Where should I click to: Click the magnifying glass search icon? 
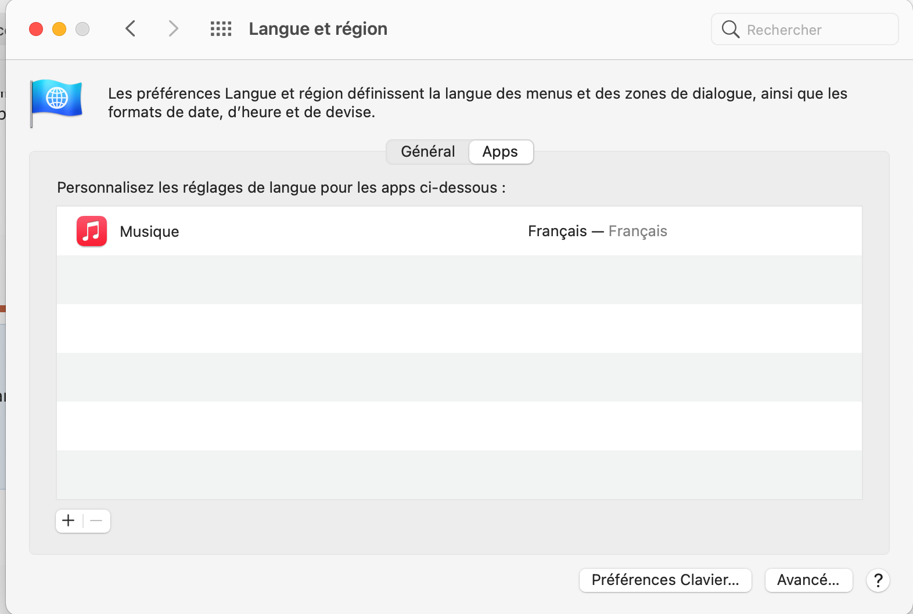[x=730, y=29]
